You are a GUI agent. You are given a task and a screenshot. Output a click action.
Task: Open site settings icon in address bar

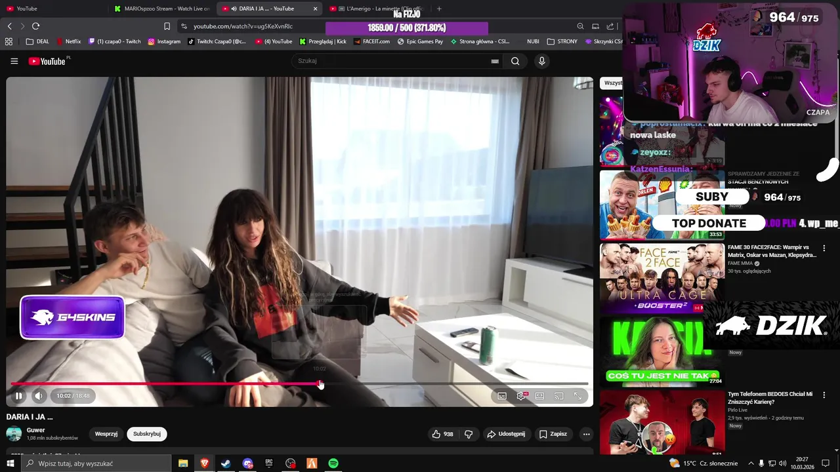[x=184, y=26]
